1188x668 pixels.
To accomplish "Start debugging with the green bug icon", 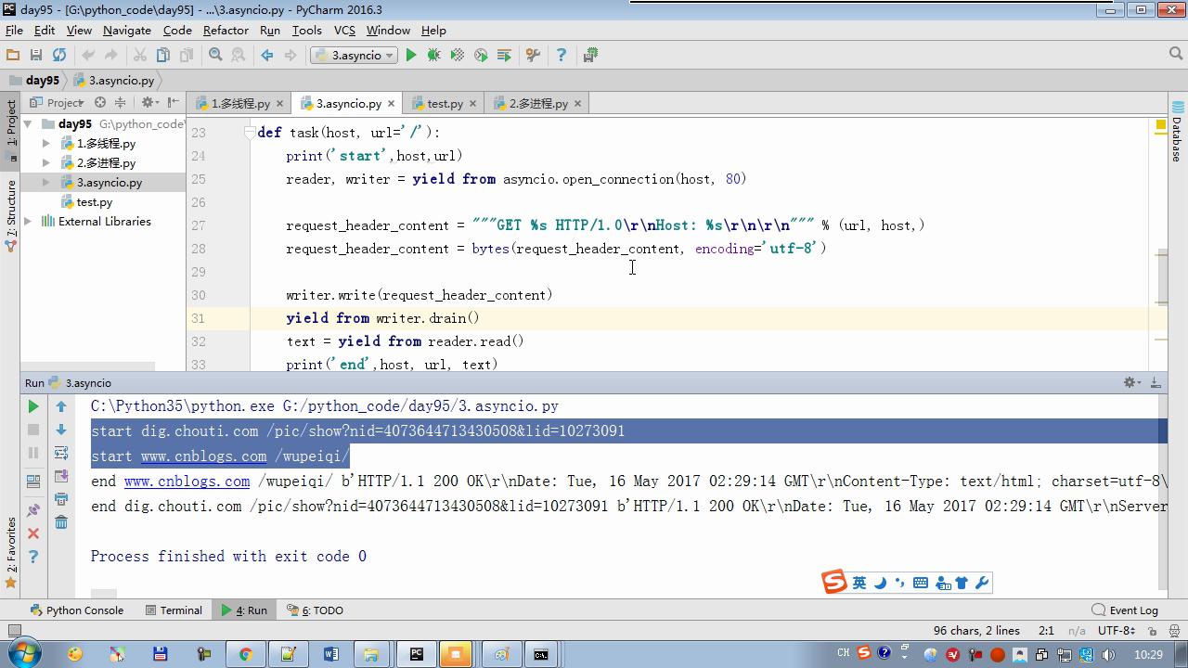I will click(433, 56).
